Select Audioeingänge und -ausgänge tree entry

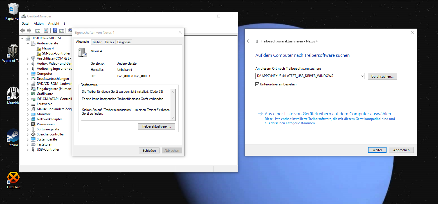pos(55,69)
